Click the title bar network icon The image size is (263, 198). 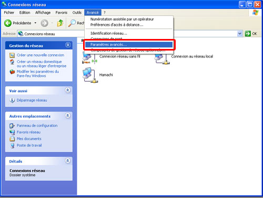coord(4,4)
